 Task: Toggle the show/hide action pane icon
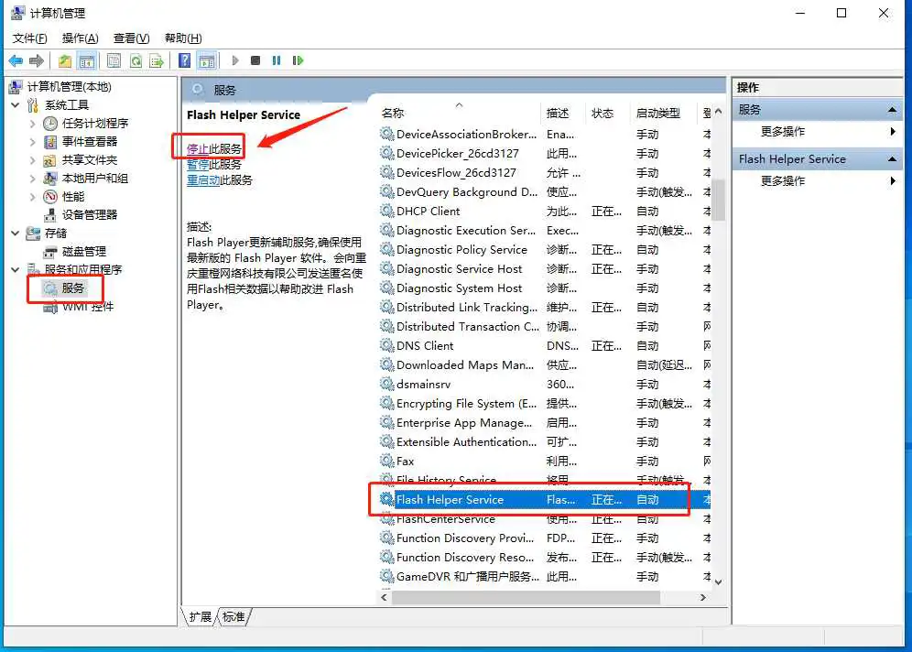206,60
